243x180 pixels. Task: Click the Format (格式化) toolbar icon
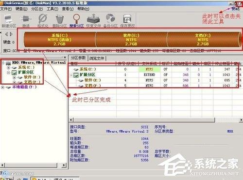(43, 21)
